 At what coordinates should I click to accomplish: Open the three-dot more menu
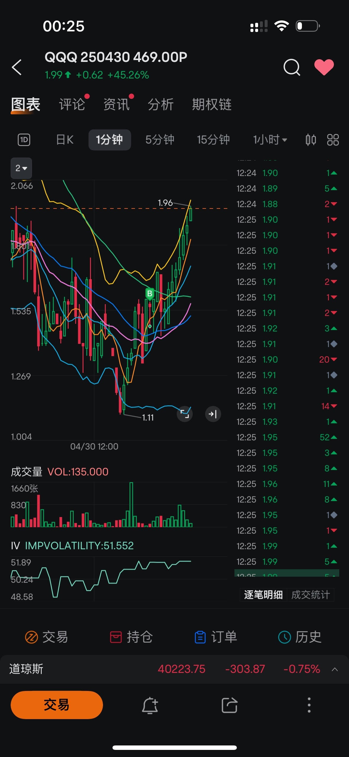pos(309,705)
